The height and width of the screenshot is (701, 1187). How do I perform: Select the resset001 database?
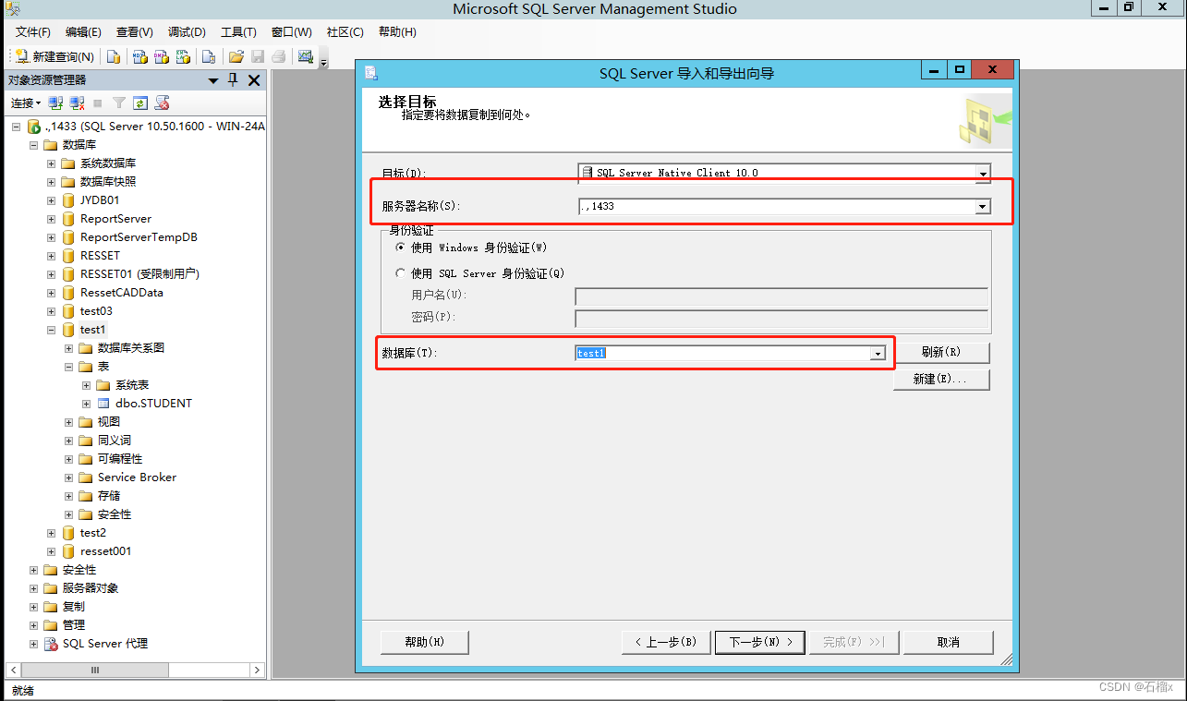[x=105, y=551]
